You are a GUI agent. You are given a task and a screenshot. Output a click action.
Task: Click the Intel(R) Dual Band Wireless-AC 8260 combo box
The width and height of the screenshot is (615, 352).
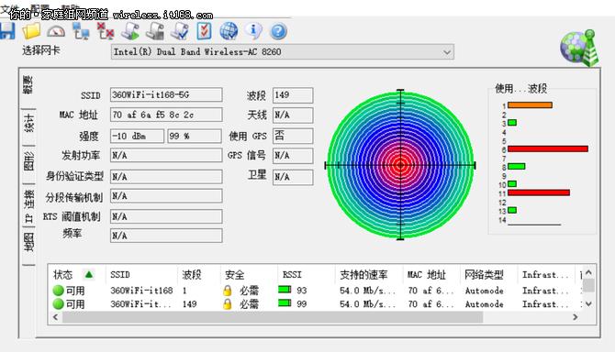coord(283,52)
